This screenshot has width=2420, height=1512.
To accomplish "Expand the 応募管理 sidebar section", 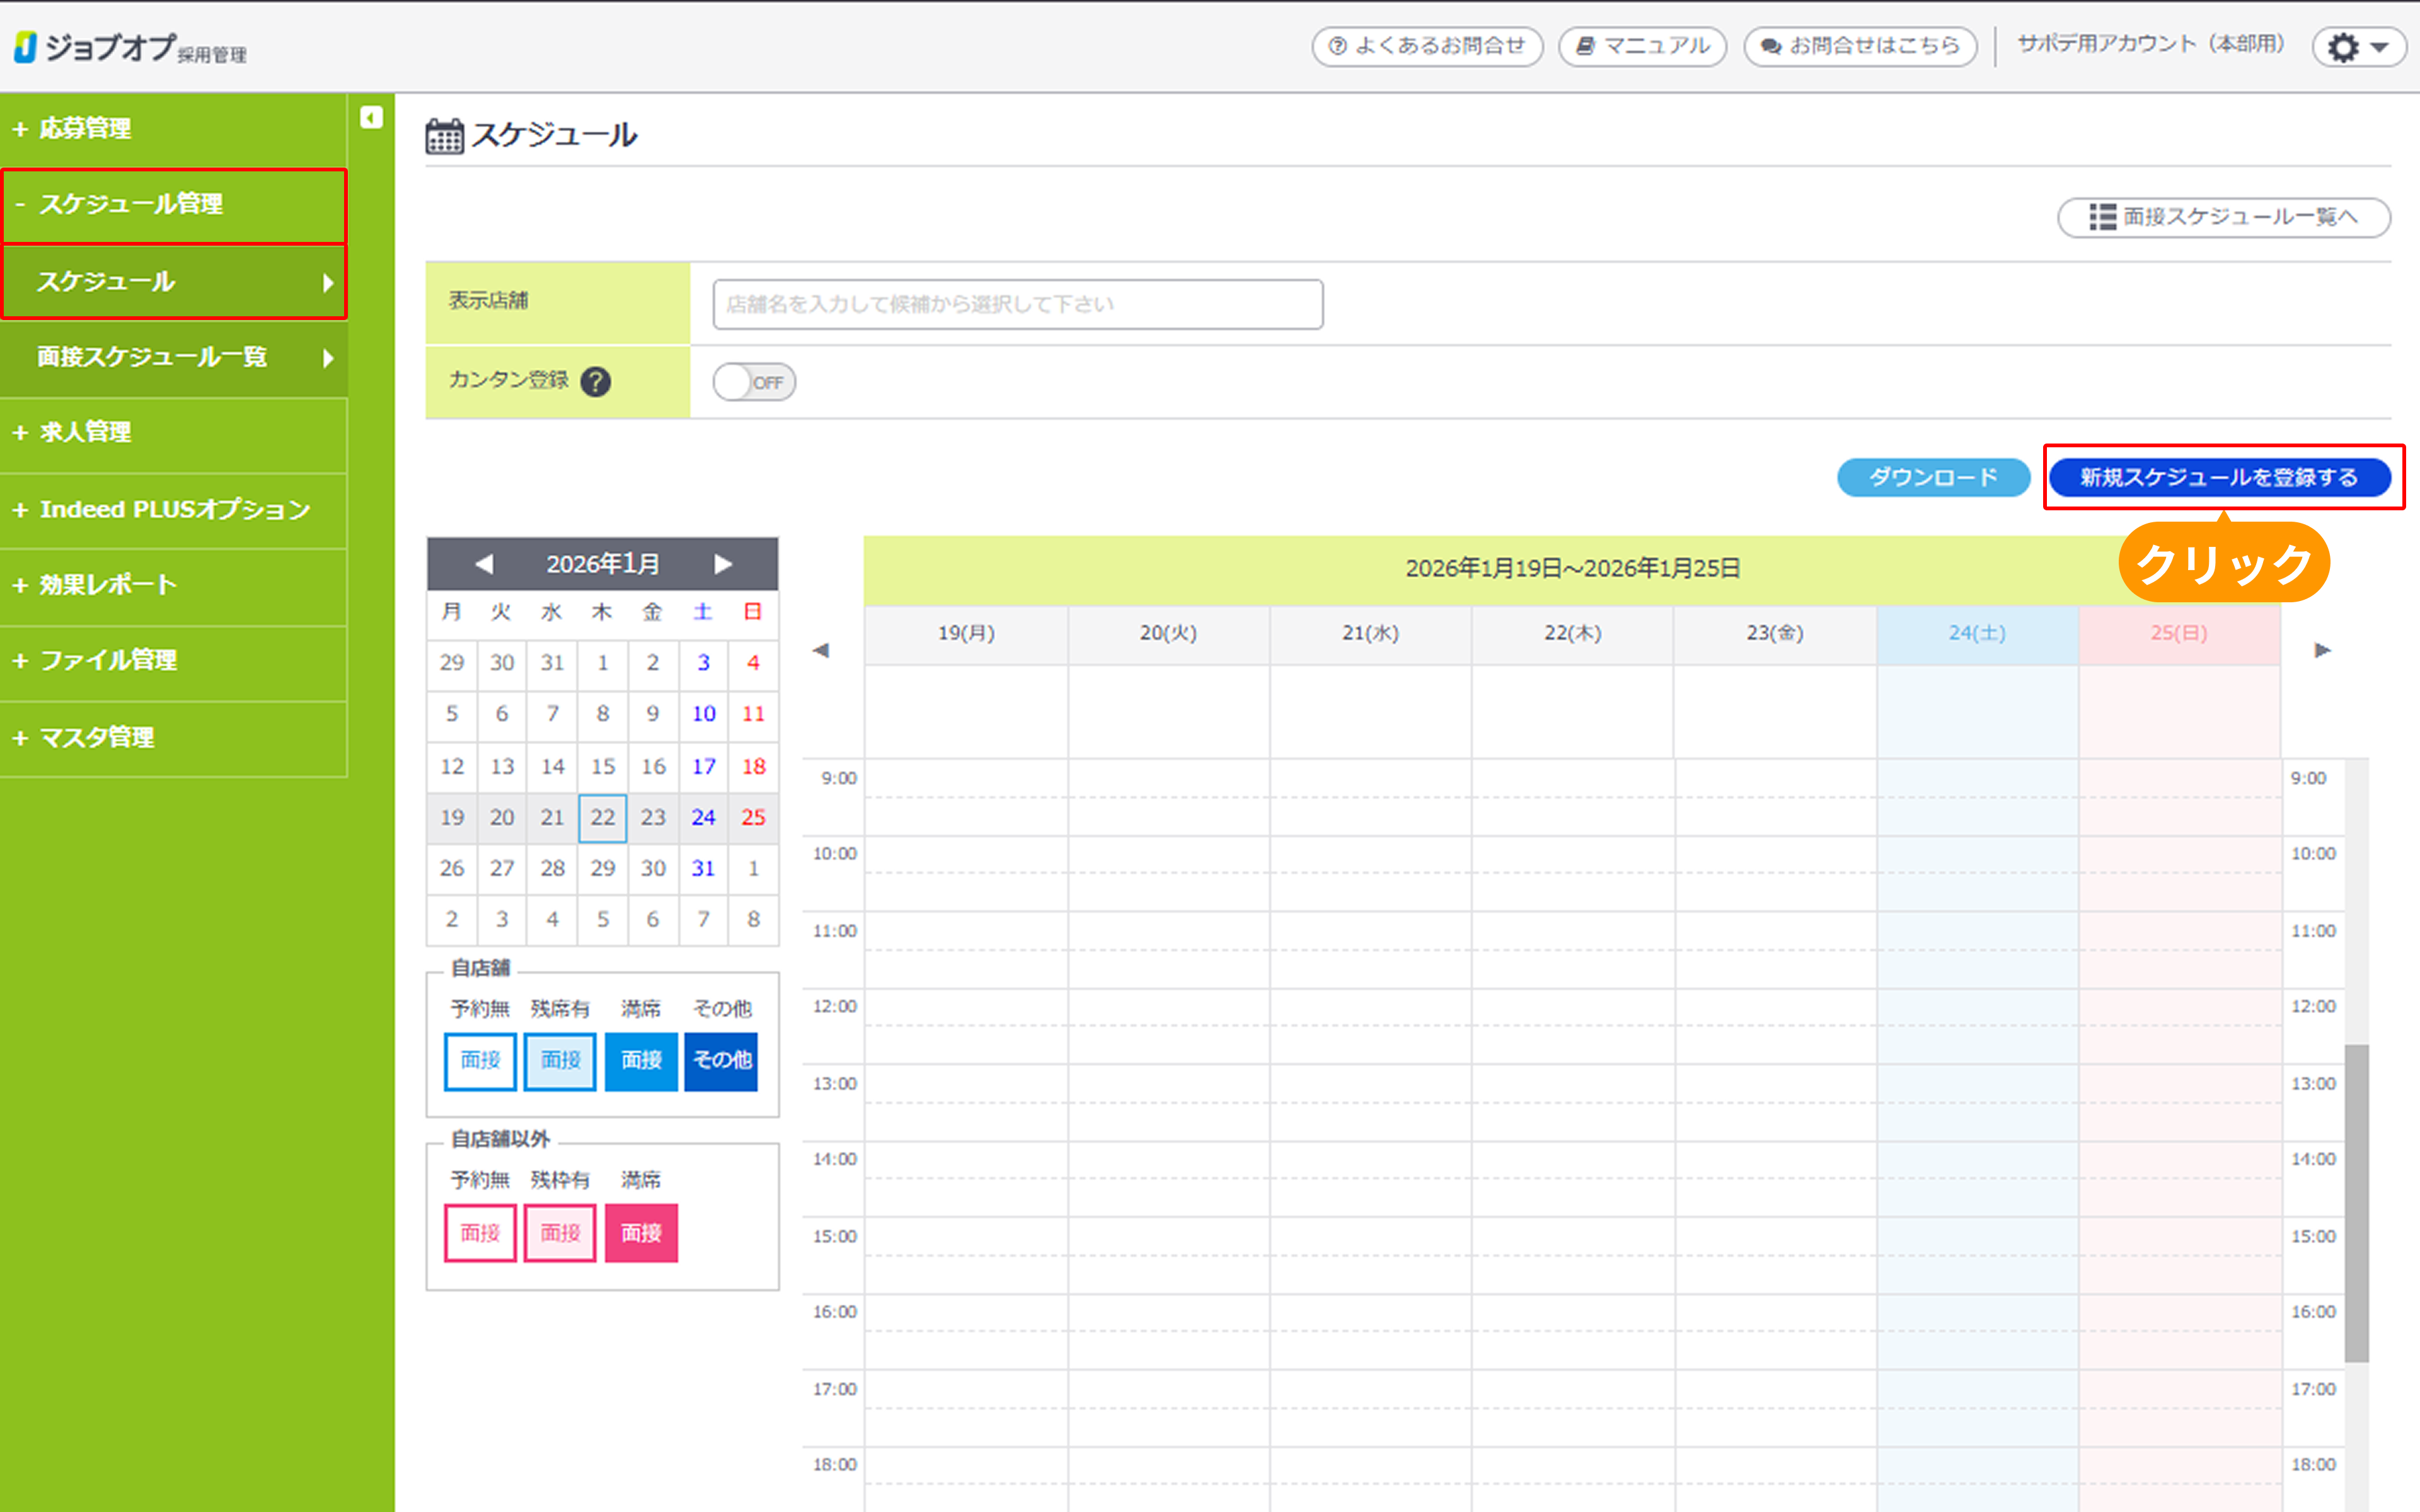I will [x=85, y=129].
